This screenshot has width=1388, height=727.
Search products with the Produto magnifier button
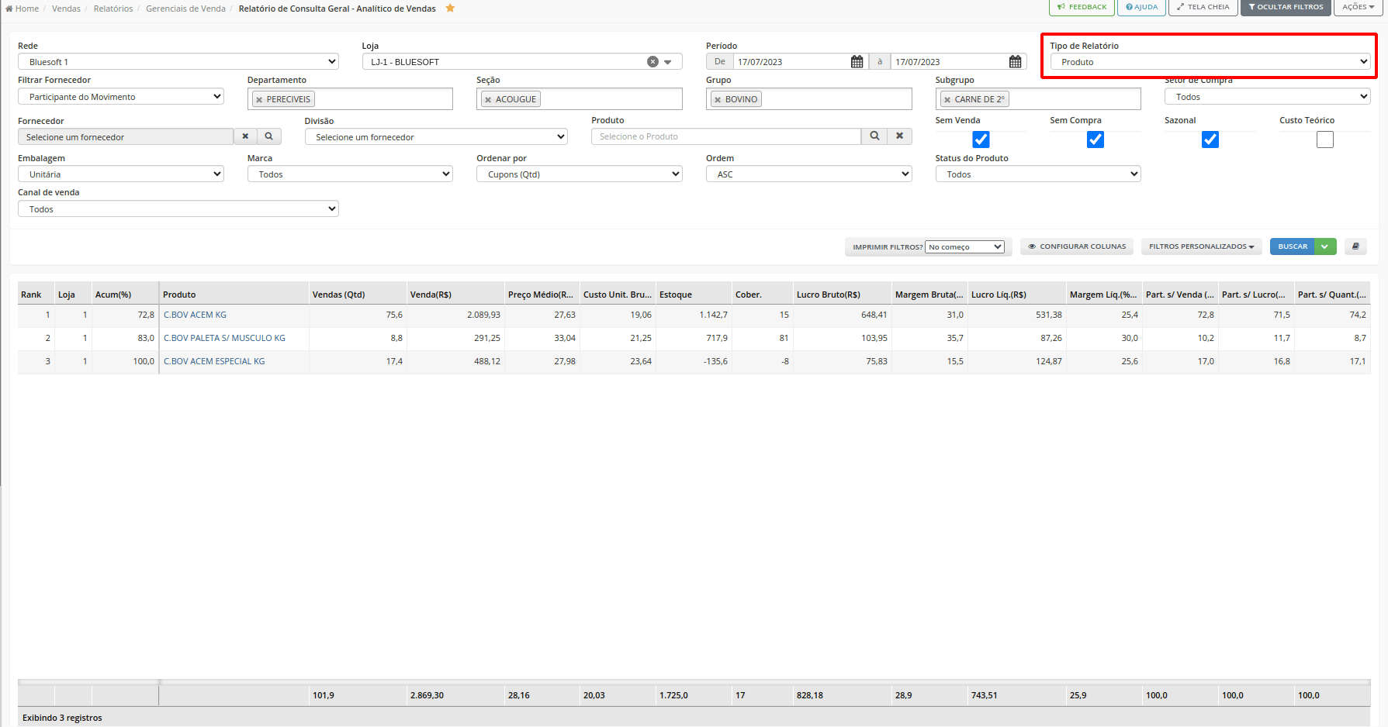point(874,136)
